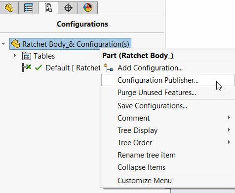This screenshot has height=193, width=235.
Task: Open the Tree Display submenu
Action: pos(168,130)
